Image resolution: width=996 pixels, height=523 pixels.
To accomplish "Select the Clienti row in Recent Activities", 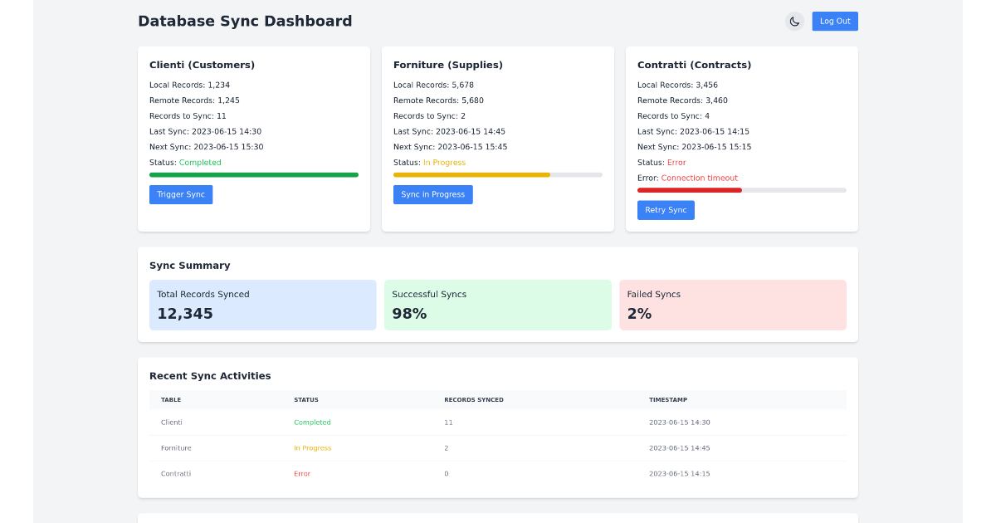I will point(171,423).
